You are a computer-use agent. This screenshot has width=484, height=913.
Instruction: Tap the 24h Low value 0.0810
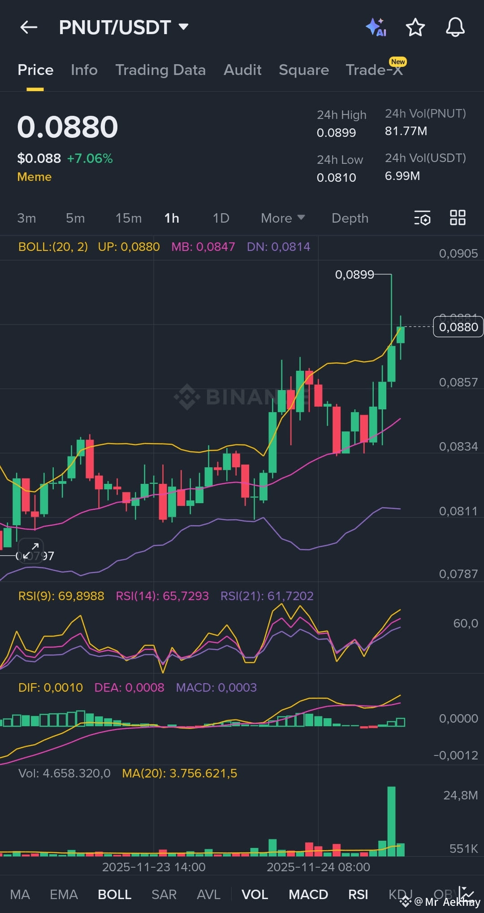point(336,178)
